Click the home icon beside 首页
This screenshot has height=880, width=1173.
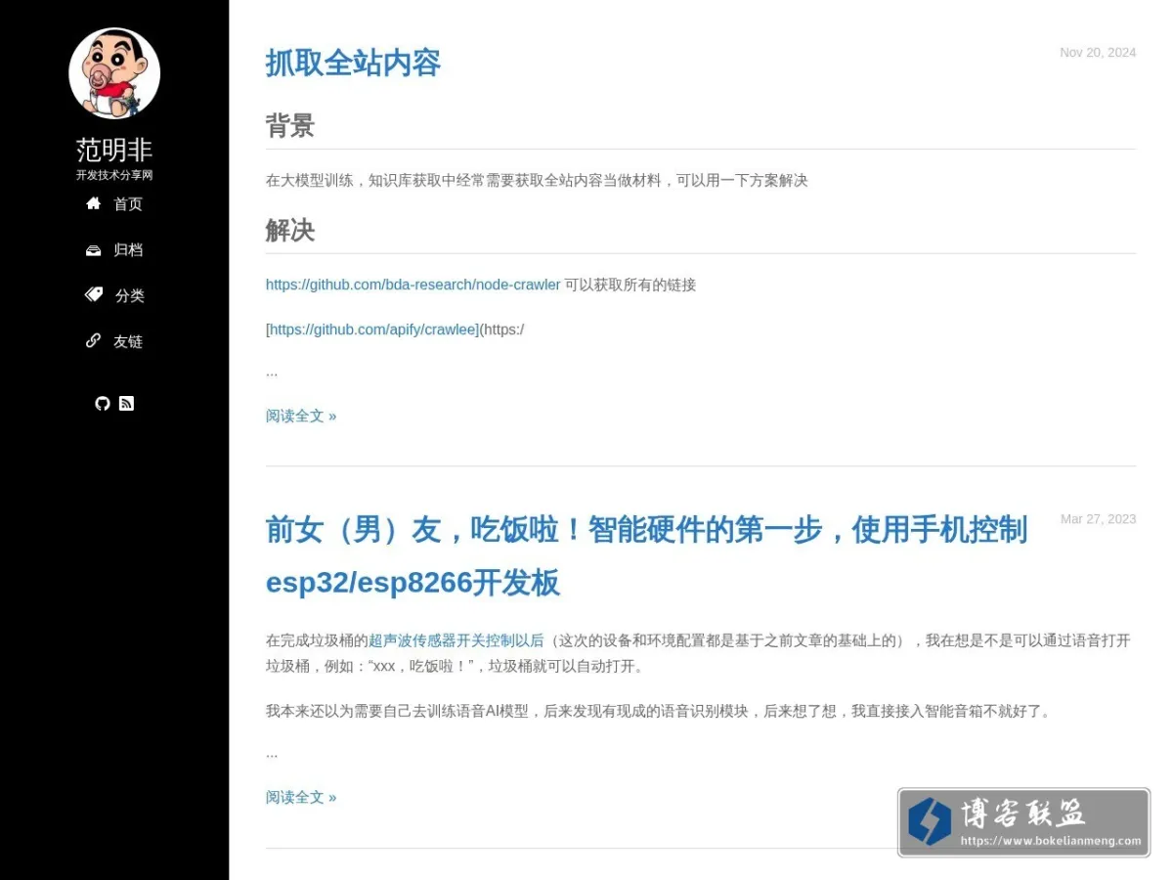[94, 203]
